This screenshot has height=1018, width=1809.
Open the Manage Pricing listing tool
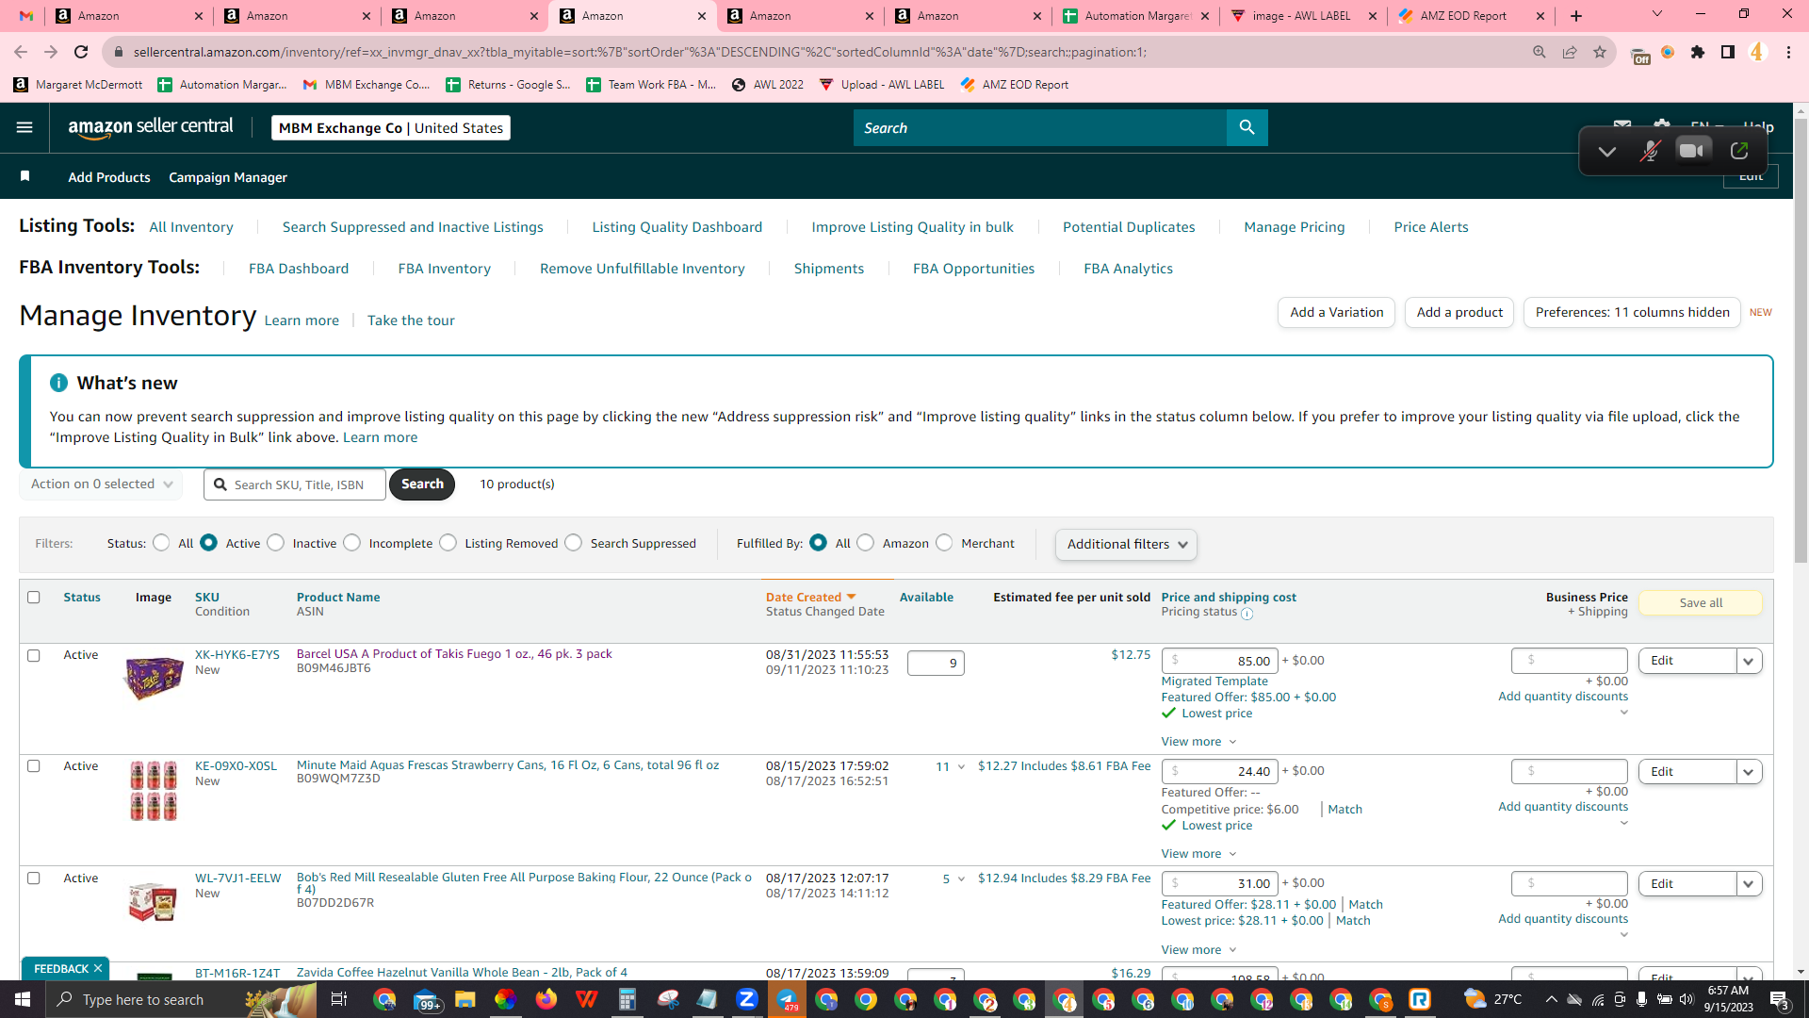click(x=1294, y=227)
